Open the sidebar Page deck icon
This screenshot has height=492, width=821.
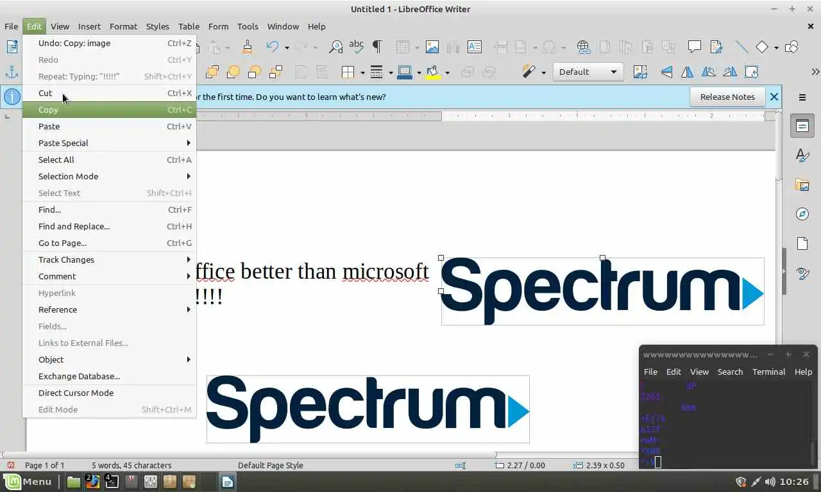coord(802,244)
